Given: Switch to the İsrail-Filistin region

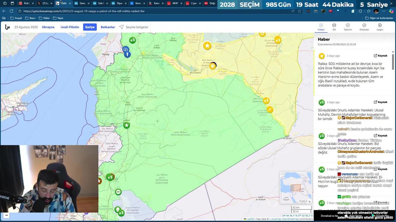Looking at the screenshot, I should [x=70, y=27].
